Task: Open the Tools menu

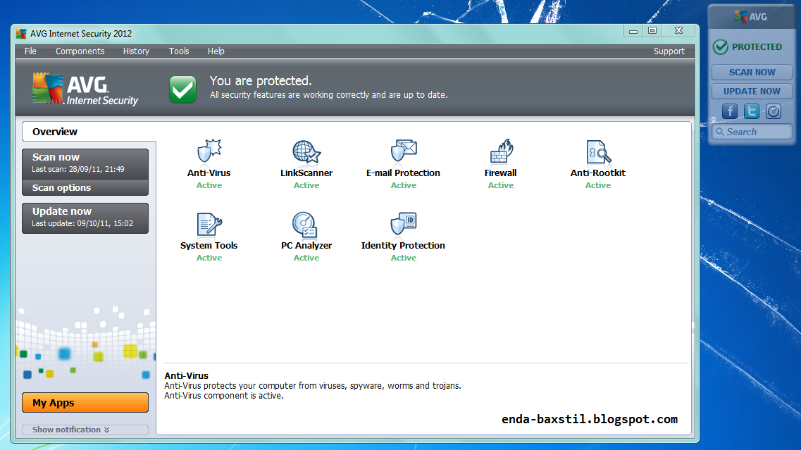Action: (179, 51)
